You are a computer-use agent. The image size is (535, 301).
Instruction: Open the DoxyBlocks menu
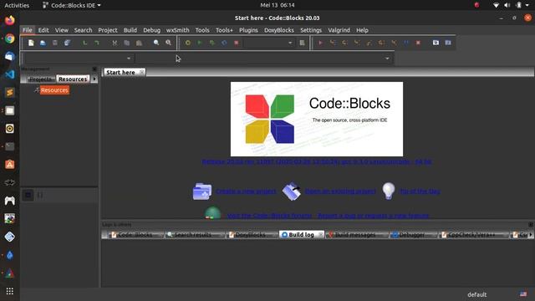[x=278, y=30]
